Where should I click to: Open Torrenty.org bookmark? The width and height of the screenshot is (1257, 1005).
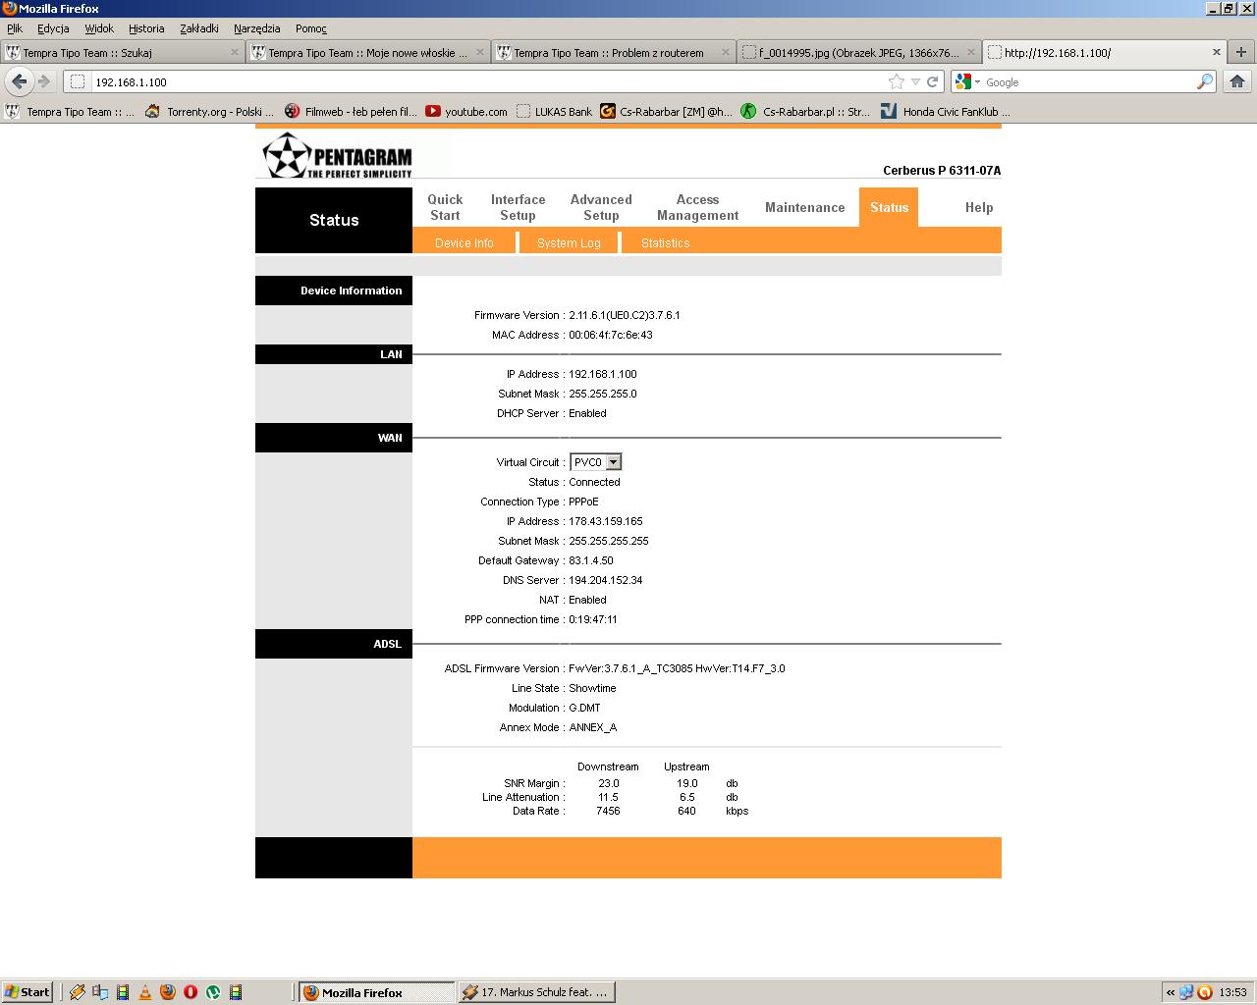pyautogui.click(x=210, y=111)
